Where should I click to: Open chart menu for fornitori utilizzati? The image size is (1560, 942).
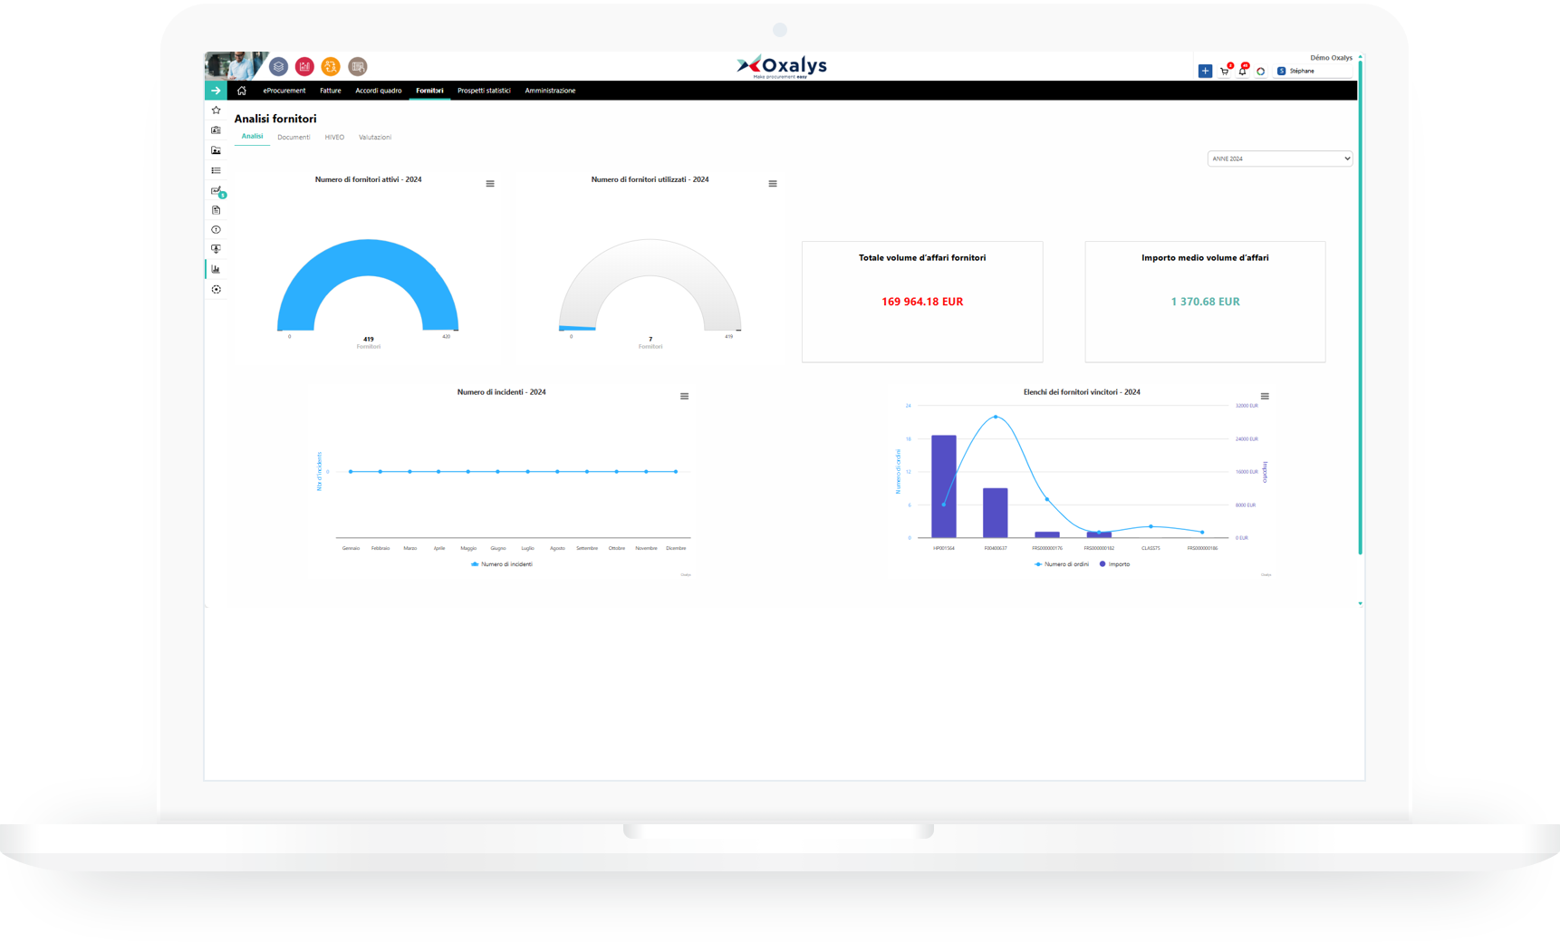tap(773, 184)
